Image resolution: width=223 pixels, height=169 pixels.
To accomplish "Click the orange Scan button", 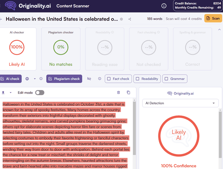I will (x=213, y=18).
